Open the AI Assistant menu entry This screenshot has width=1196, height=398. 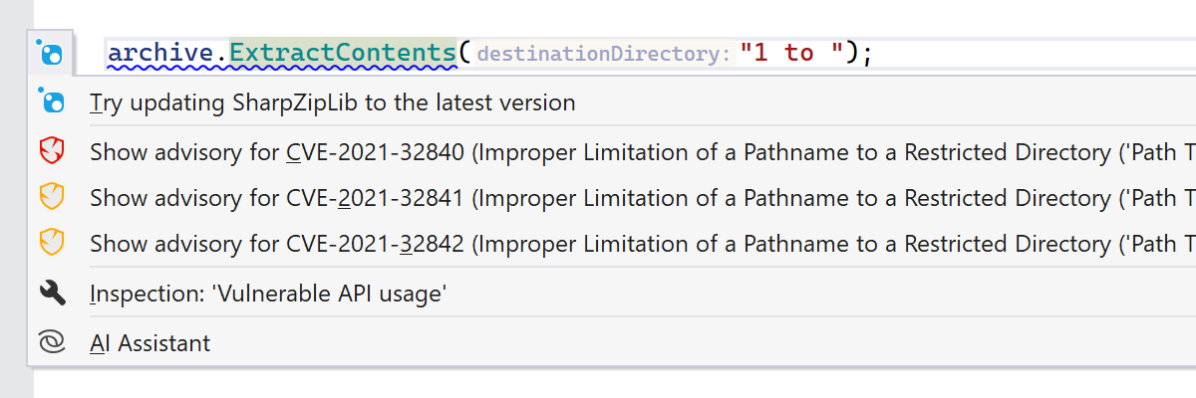pyautogui.click(x=149, y=343)
